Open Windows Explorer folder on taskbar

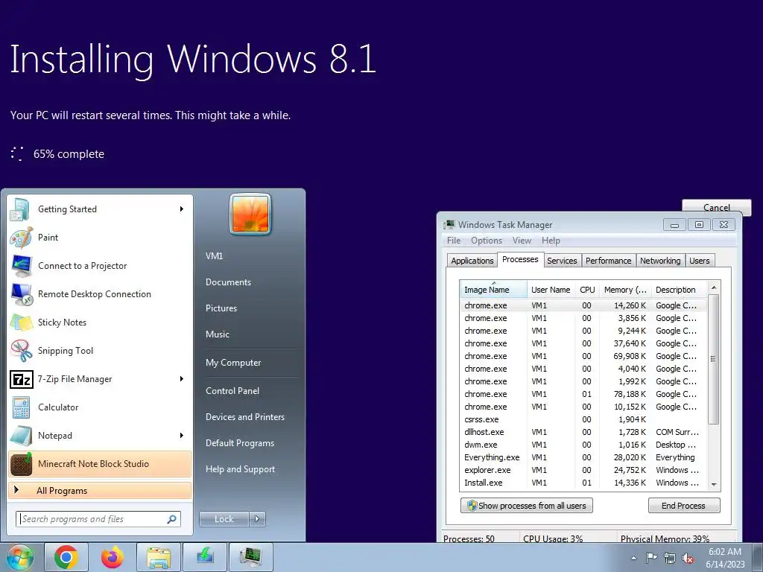159,557
